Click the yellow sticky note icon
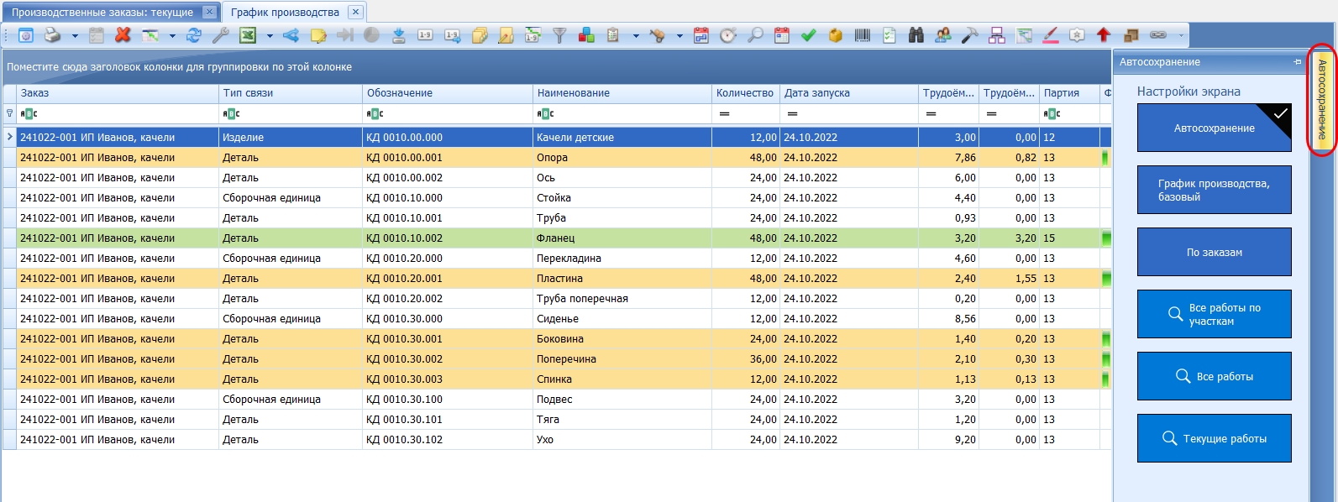The height and width of the screenshot is (502, 1338). click(x=318, y=35)
